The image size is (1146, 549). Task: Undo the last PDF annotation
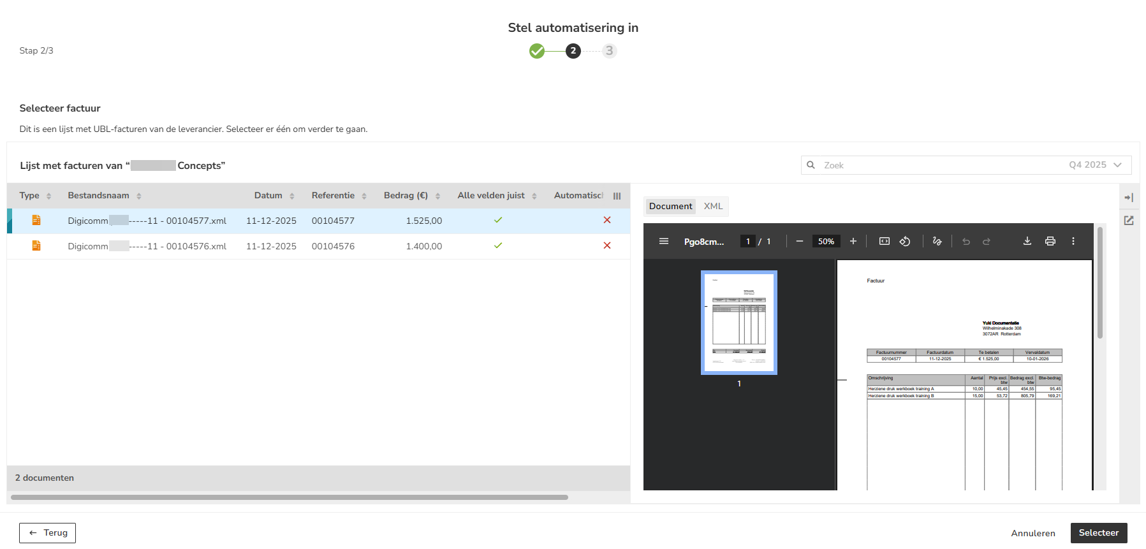click(x=966, y=241)
